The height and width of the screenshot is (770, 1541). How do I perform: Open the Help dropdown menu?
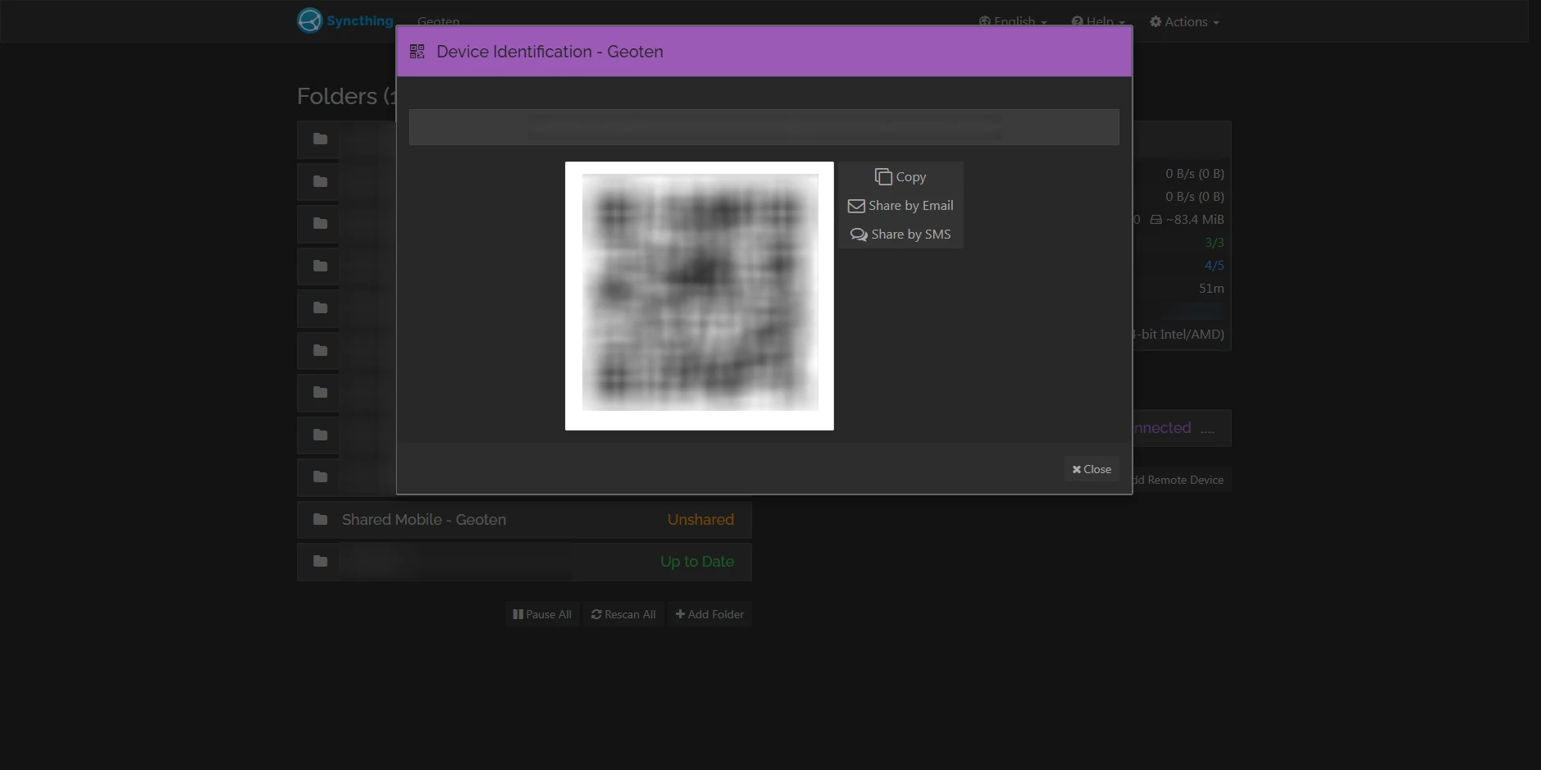point(1098,21)
